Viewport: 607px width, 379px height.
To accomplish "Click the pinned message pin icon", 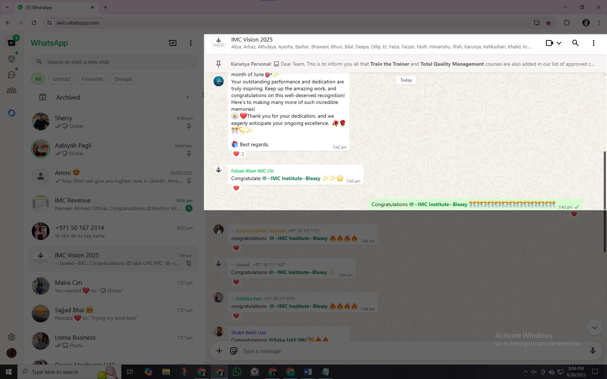I will [219, 64].
